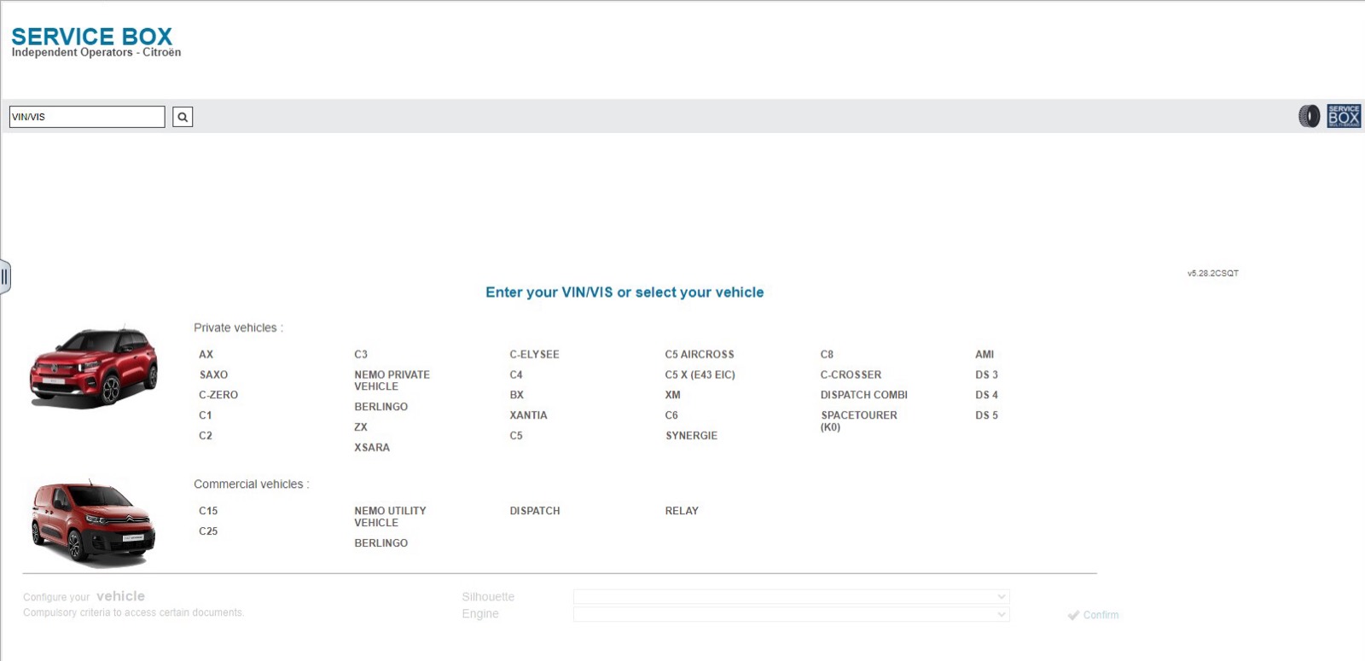Choose the AMI model

tap(985, 354)
